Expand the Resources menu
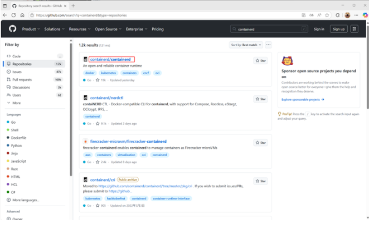 point(80,29)
